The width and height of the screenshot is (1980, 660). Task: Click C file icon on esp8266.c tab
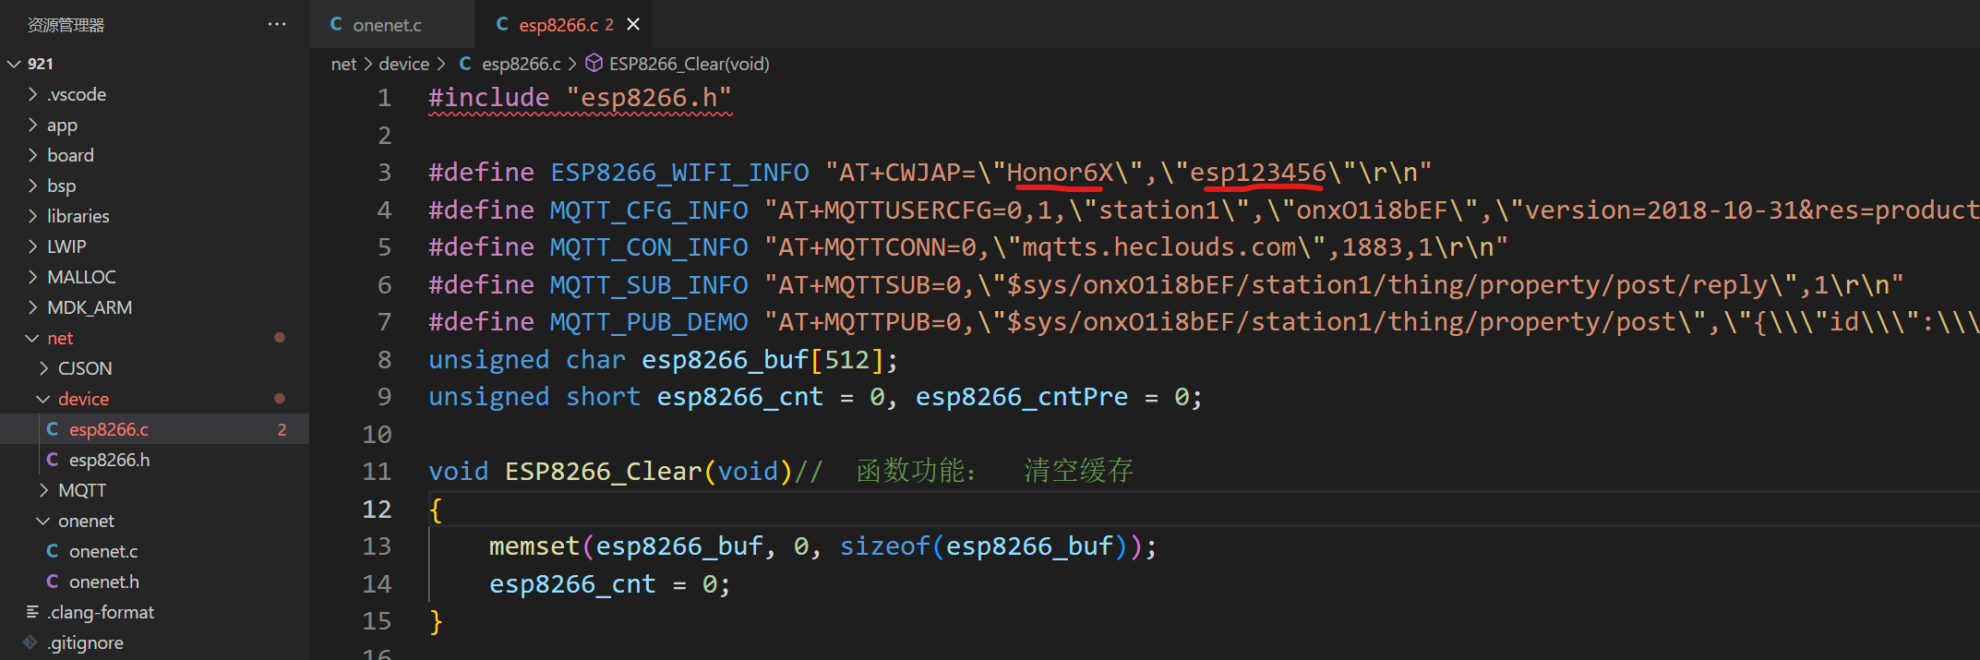[502, 24]
